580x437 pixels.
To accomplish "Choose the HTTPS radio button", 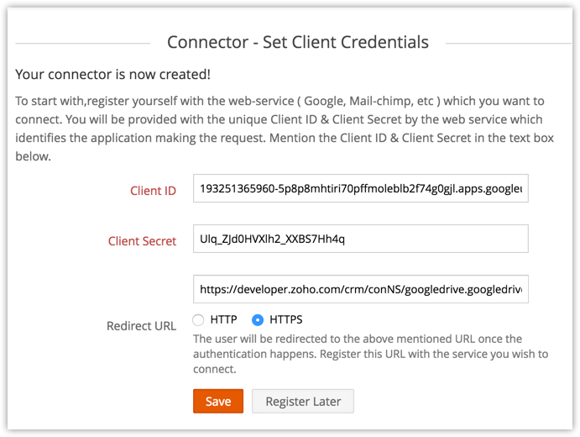I will pos(258,320).
